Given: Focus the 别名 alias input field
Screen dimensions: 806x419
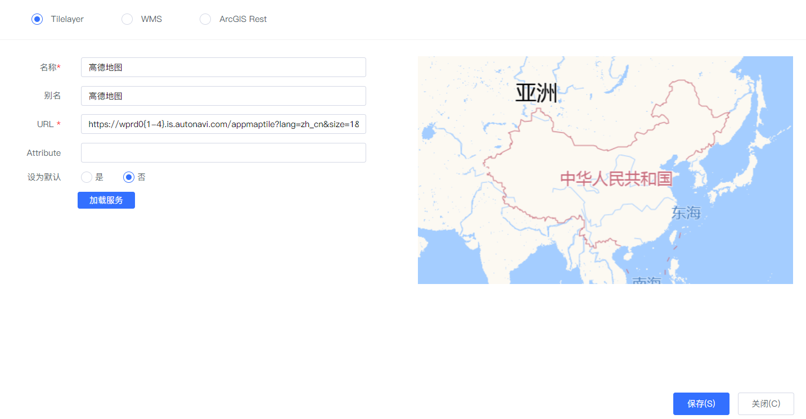Looking at the screenshot, I should pos(223,96).
